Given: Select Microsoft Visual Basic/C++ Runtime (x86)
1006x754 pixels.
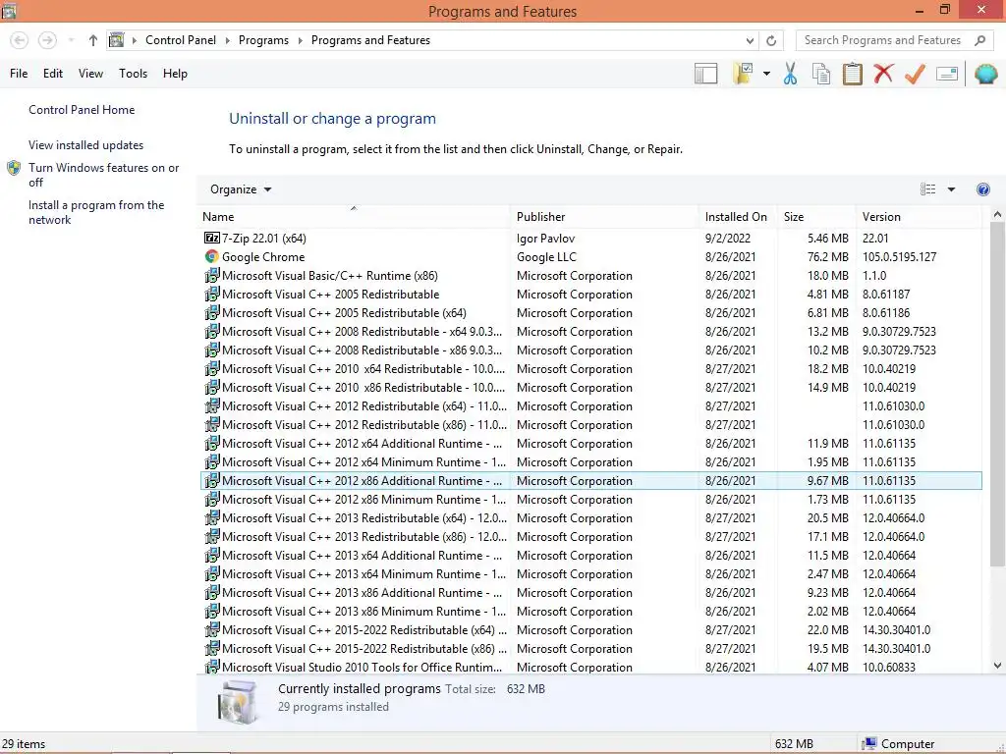Looking at the screenshot, I should coord(590,276).
